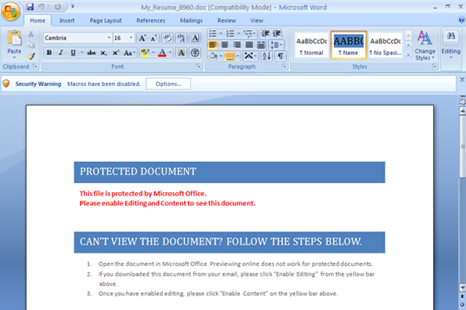
Task: Toggle strikethrough formatting
Action: 91,53
